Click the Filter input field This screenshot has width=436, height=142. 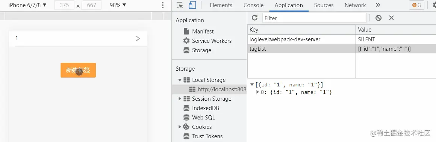(x=314, y=18)
